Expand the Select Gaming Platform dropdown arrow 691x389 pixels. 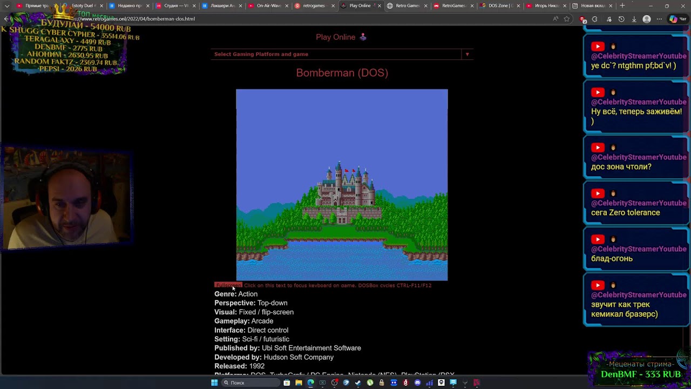[x=467, y=54]
